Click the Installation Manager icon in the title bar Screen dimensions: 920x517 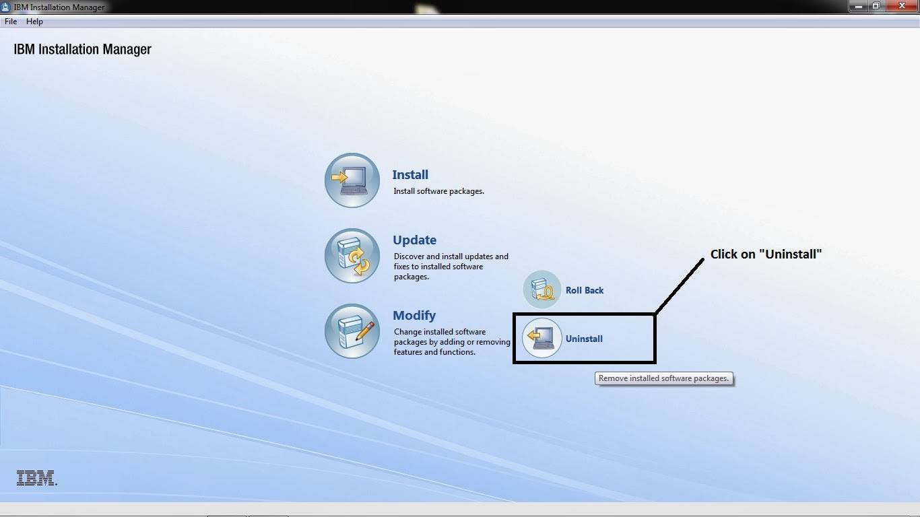(x=7, y=7)
